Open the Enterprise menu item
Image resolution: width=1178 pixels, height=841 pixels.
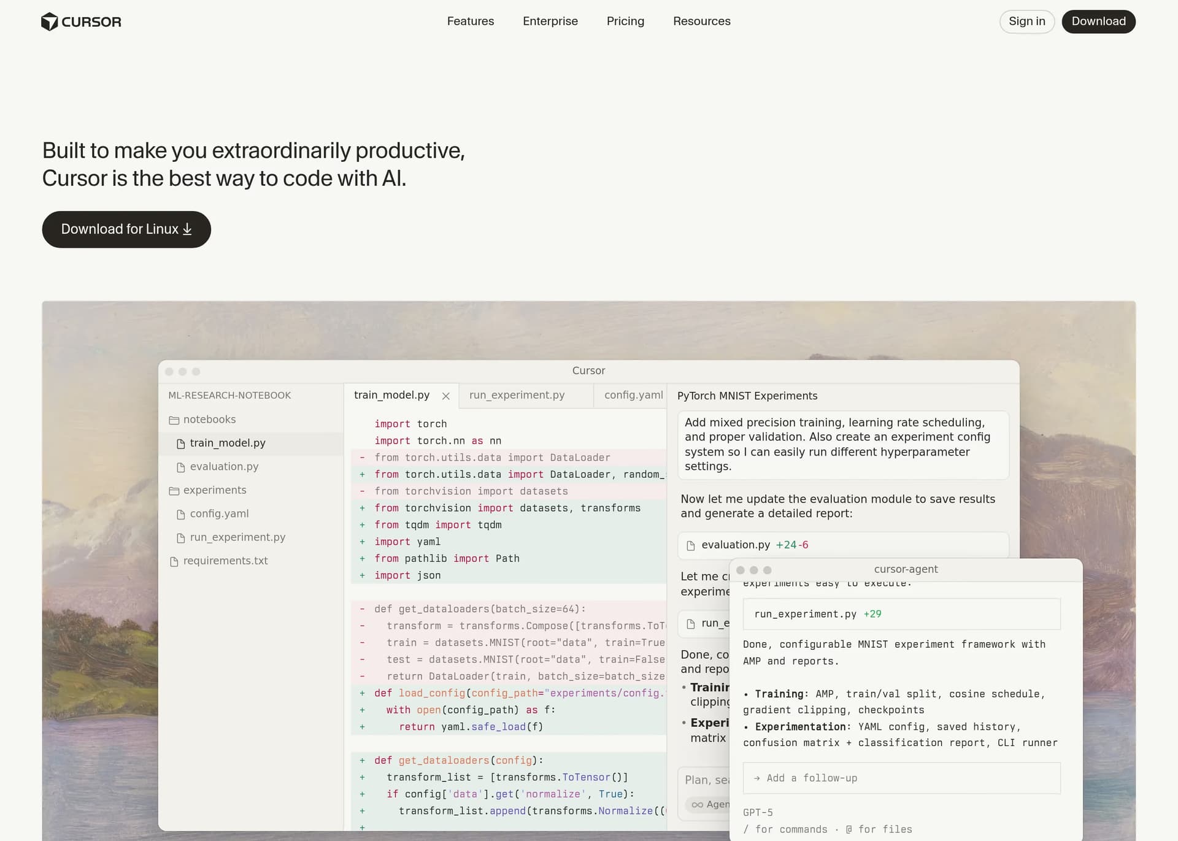[x=550, y=21]
